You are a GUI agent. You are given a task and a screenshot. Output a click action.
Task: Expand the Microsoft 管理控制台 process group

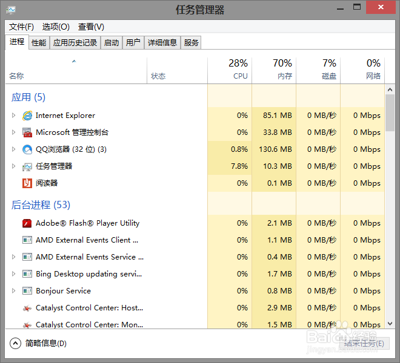14,132
